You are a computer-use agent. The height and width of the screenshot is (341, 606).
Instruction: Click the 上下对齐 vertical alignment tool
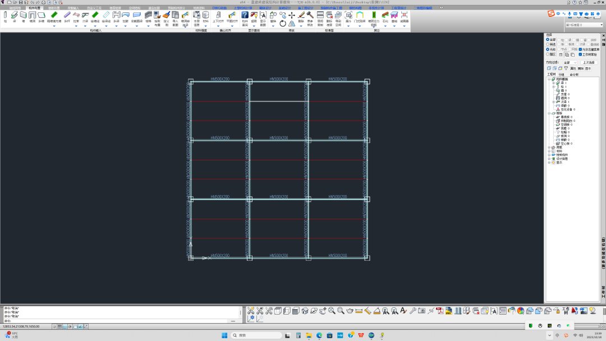(218, 17)
